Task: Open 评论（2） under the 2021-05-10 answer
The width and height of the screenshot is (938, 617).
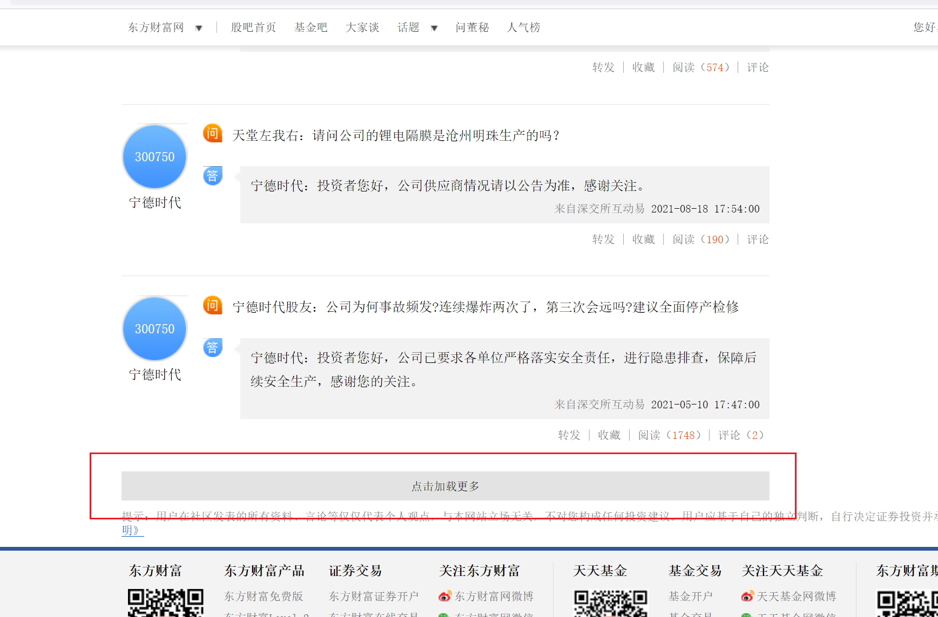Action: pos(741,435)
